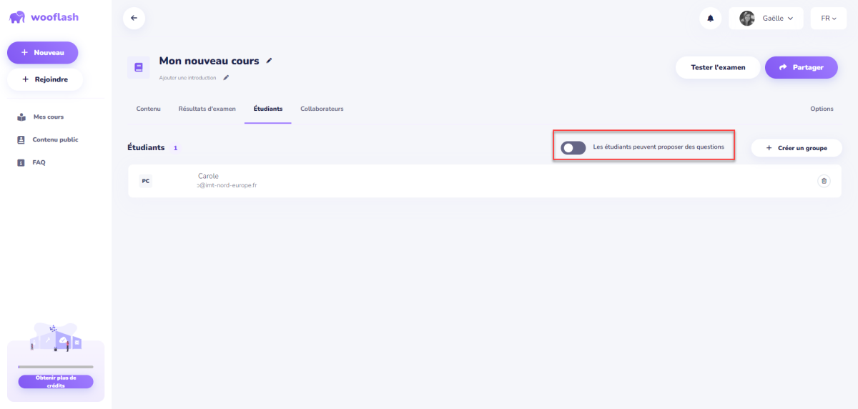Select the Collaborateurs tab
Image resolution: width=858 pixels, height=409 pixels.
pyautogui.click(x=322, y=109)
